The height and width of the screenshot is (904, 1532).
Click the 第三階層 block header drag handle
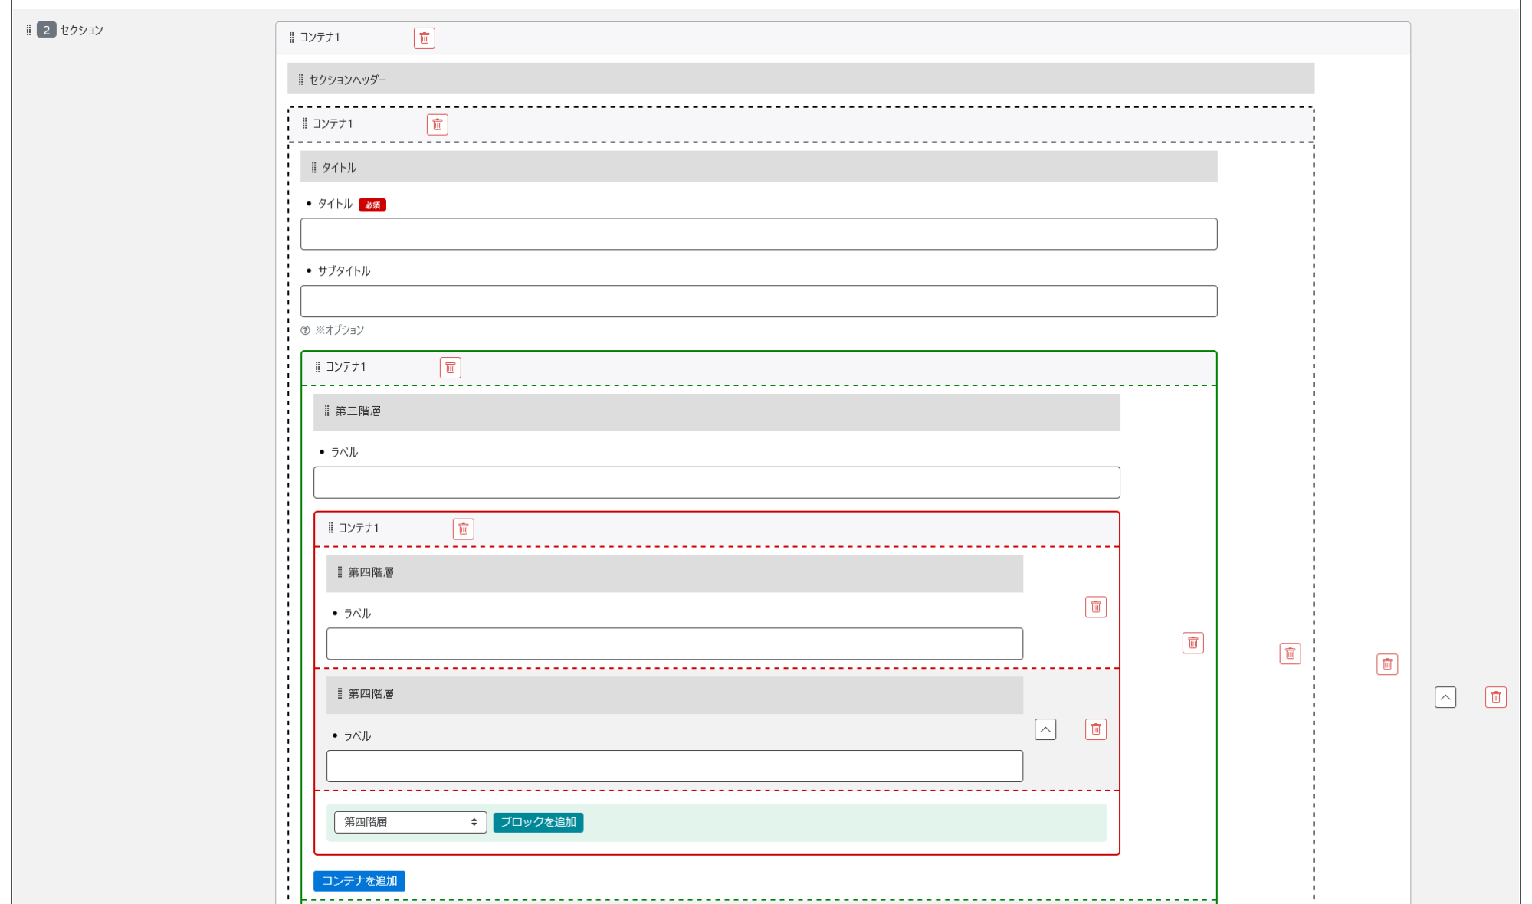click(326, 411)
